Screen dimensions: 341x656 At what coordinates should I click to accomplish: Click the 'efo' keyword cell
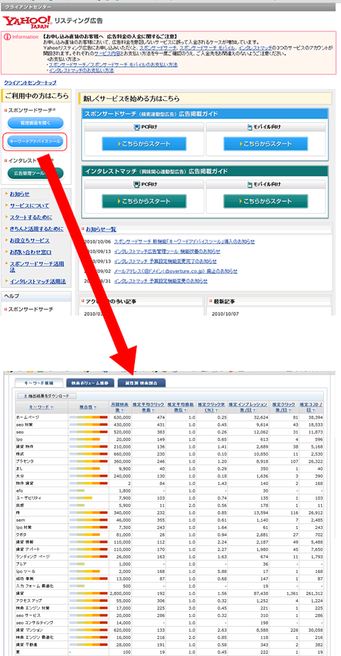tap(42, 490)
